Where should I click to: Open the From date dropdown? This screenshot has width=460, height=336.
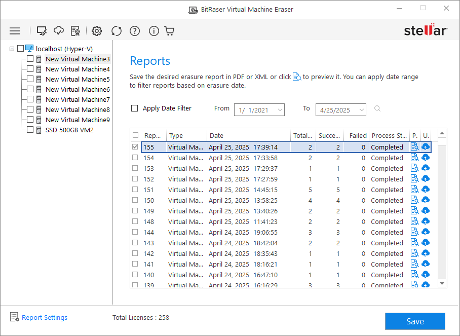(x=280, y=110)
